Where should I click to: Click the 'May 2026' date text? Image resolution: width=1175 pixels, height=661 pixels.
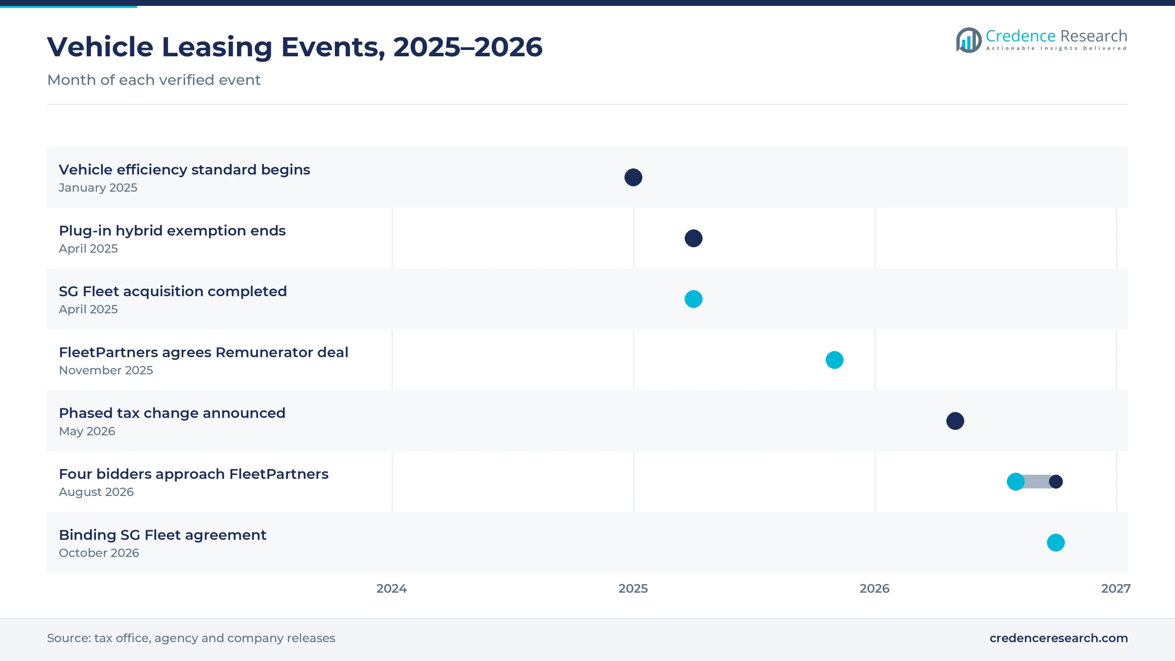click(87, 431)
